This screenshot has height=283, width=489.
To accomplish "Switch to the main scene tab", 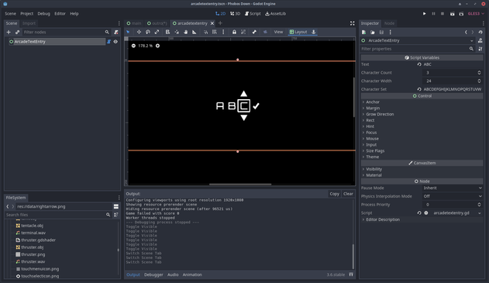I will 134,23.
